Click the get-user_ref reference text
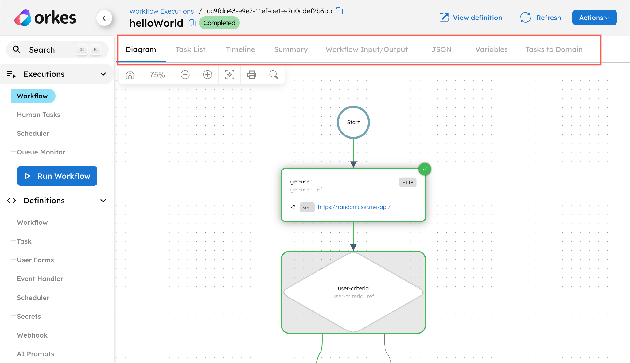The height and width of the screenshot is (363, 630). click(x=306, y=189)
